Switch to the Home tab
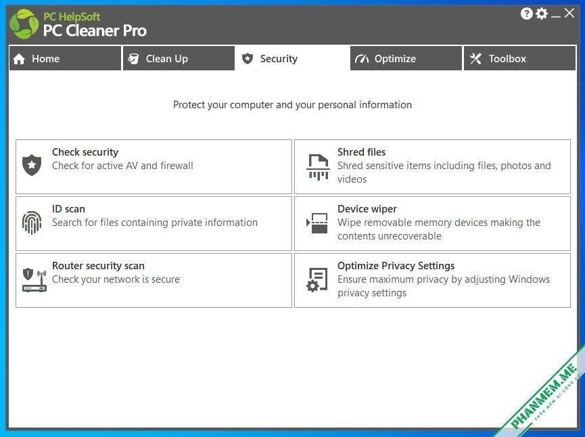Viewport: 585px width, 437px height. click(66, 58)
